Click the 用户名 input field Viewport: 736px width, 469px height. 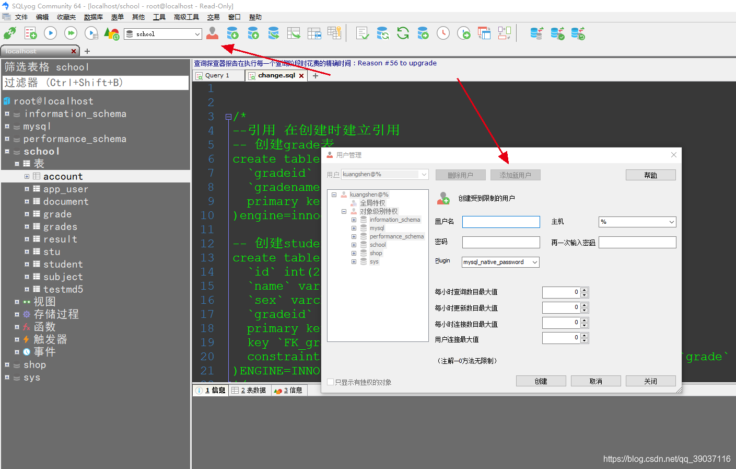[501, 222]
